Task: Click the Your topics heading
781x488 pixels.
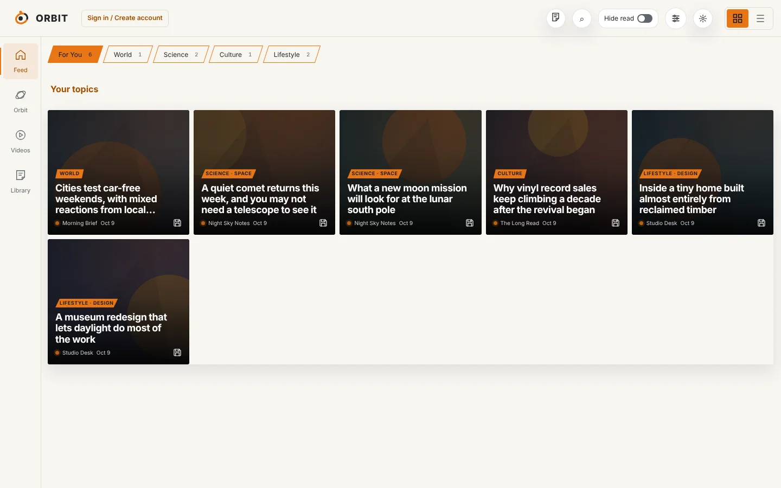Action: click(x=74, y=89)
